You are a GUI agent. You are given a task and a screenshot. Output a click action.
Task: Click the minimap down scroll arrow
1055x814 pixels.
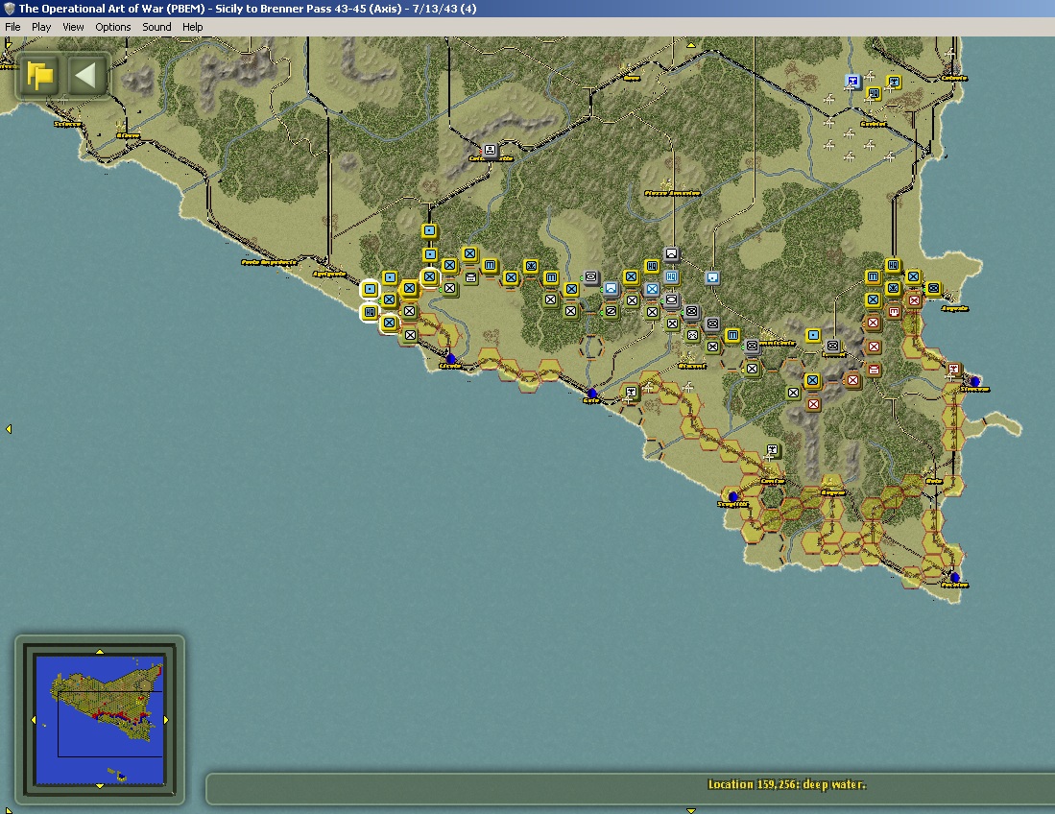[x=100, y=786]
